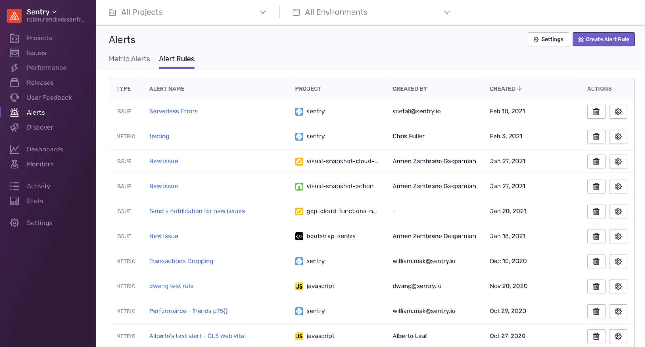The image size is (645, 347).
Task: Open the Releases sidebar section
Action: pyautogui.click(x=40, y=83)
